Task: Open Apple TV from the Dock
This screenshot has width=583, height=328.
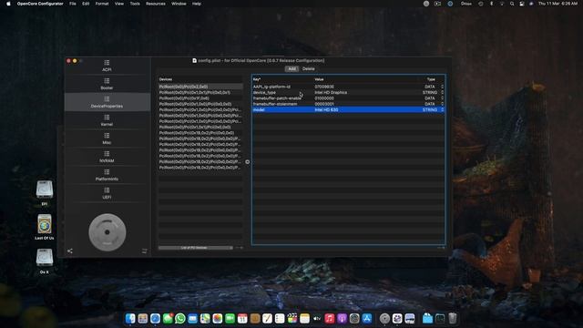Action: click(x=317, y=318)
